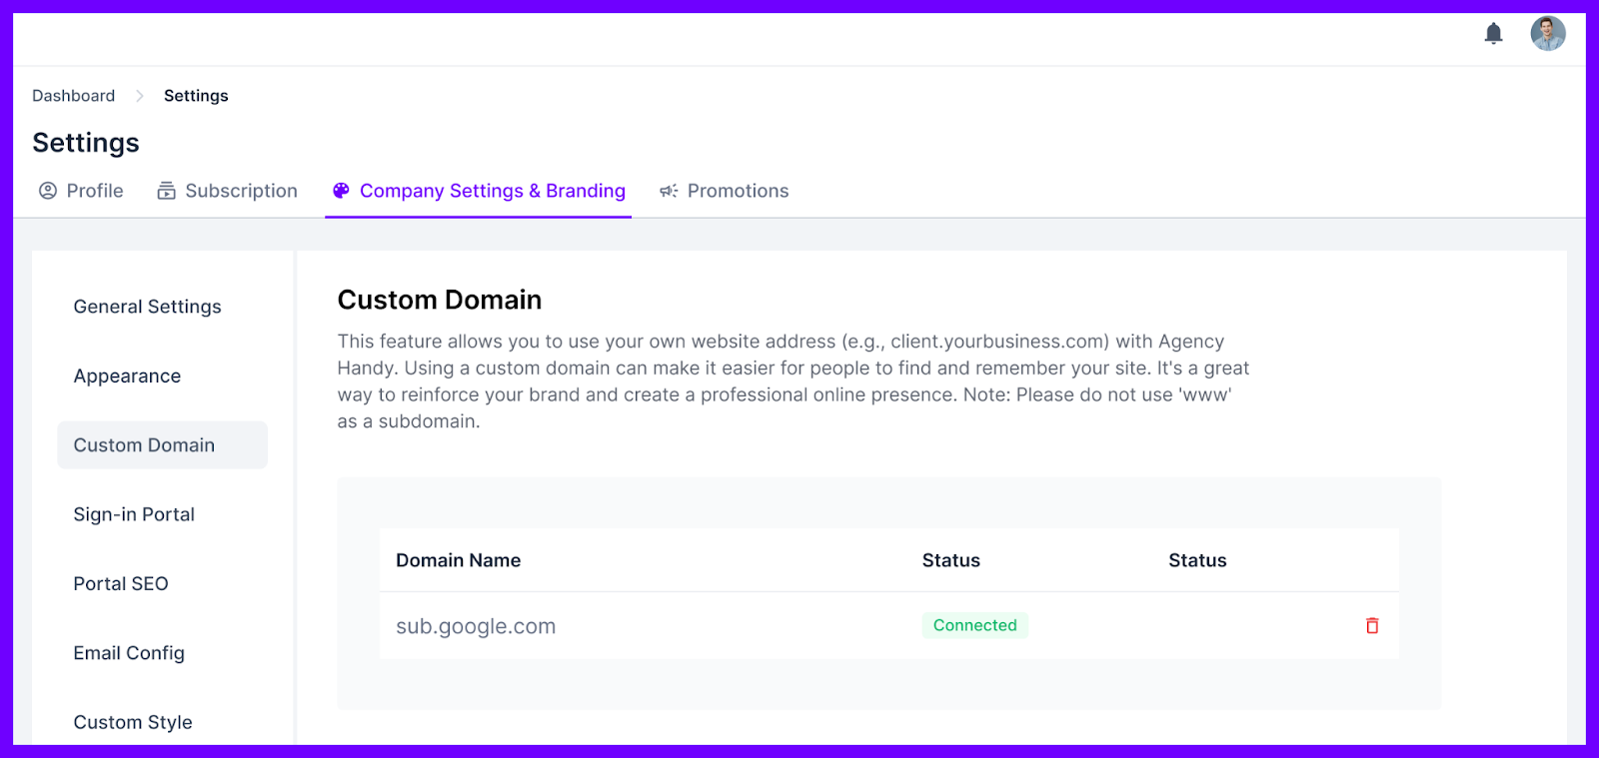This screenshot has width=1599, height=758.
Task: Delete sub.google.com using the trash icon
Action: [x=1371, y=625]
